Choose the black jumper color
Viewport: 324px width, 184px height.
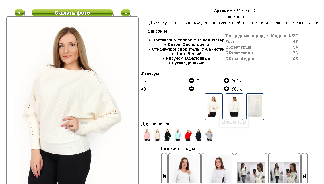[168, 135]
